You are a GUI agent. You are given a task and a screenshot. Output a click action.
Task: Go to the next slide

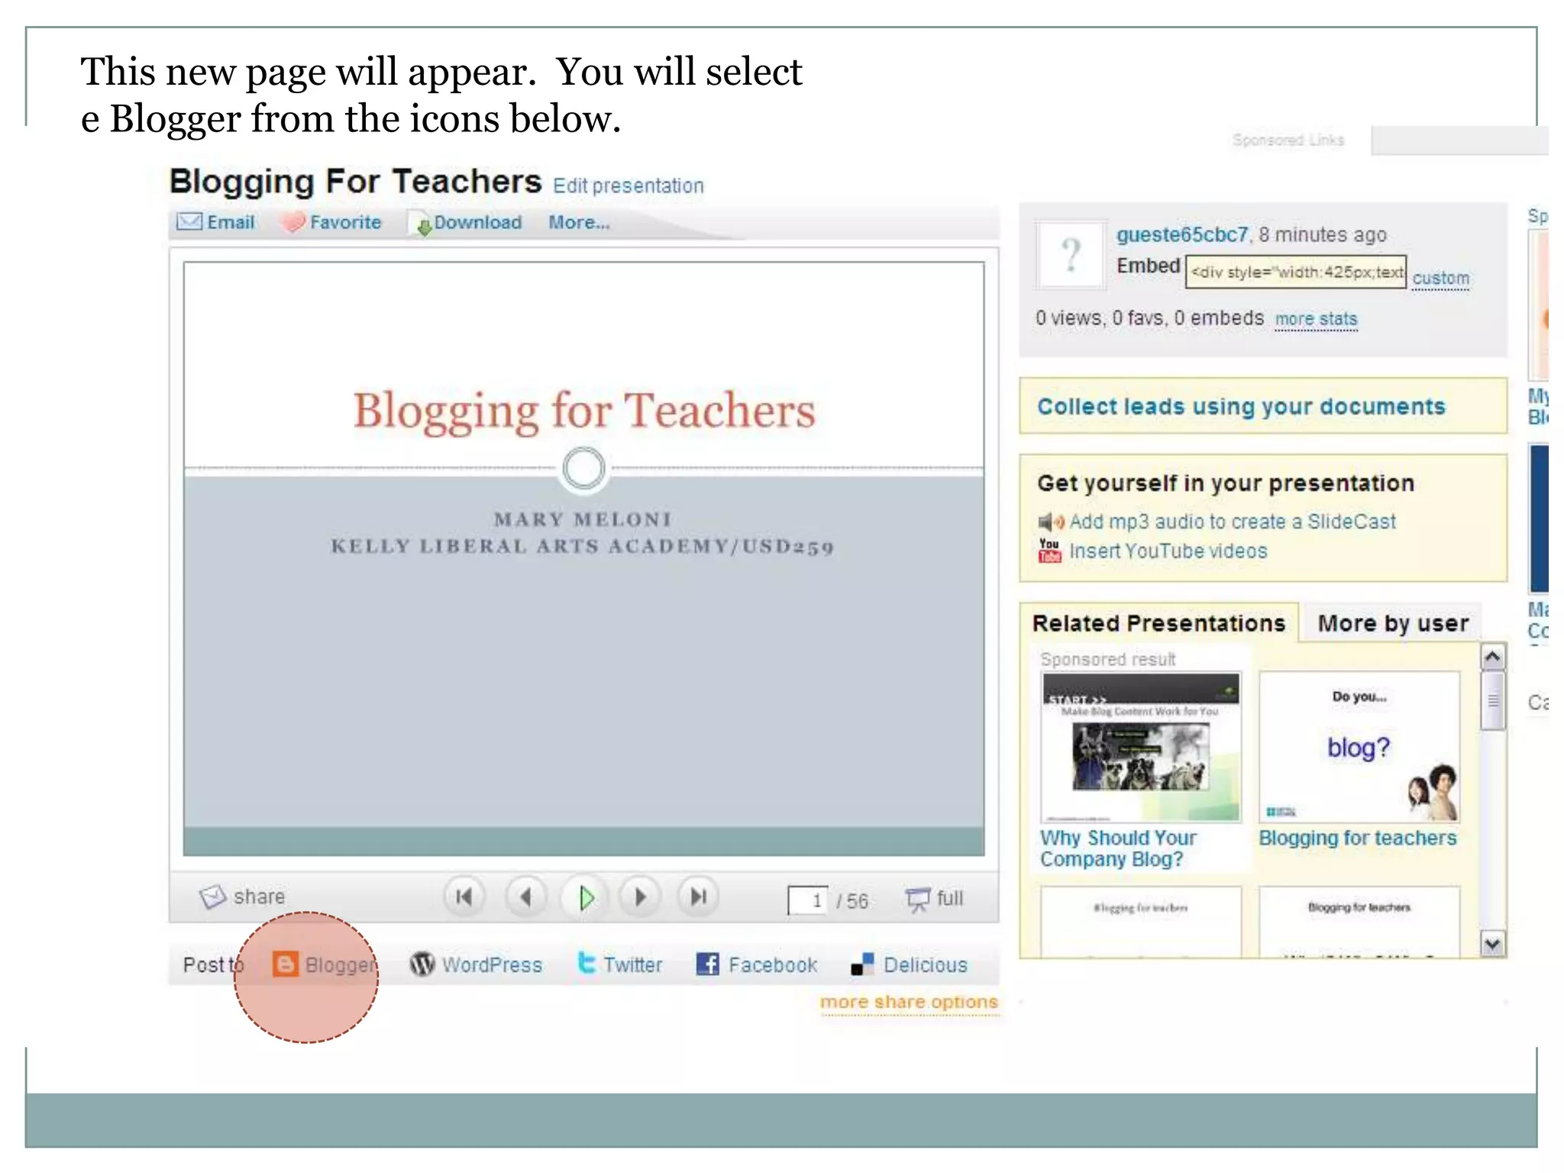[640, 897]
